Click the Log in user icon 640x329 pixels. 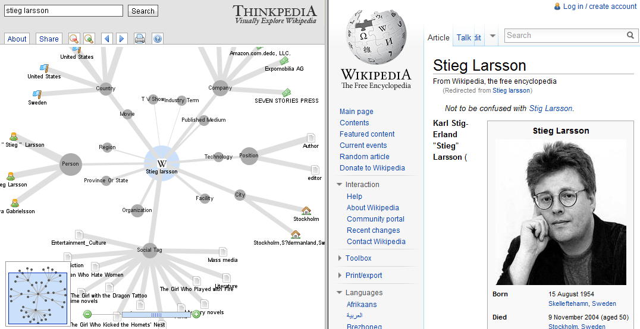click(557, 6)
